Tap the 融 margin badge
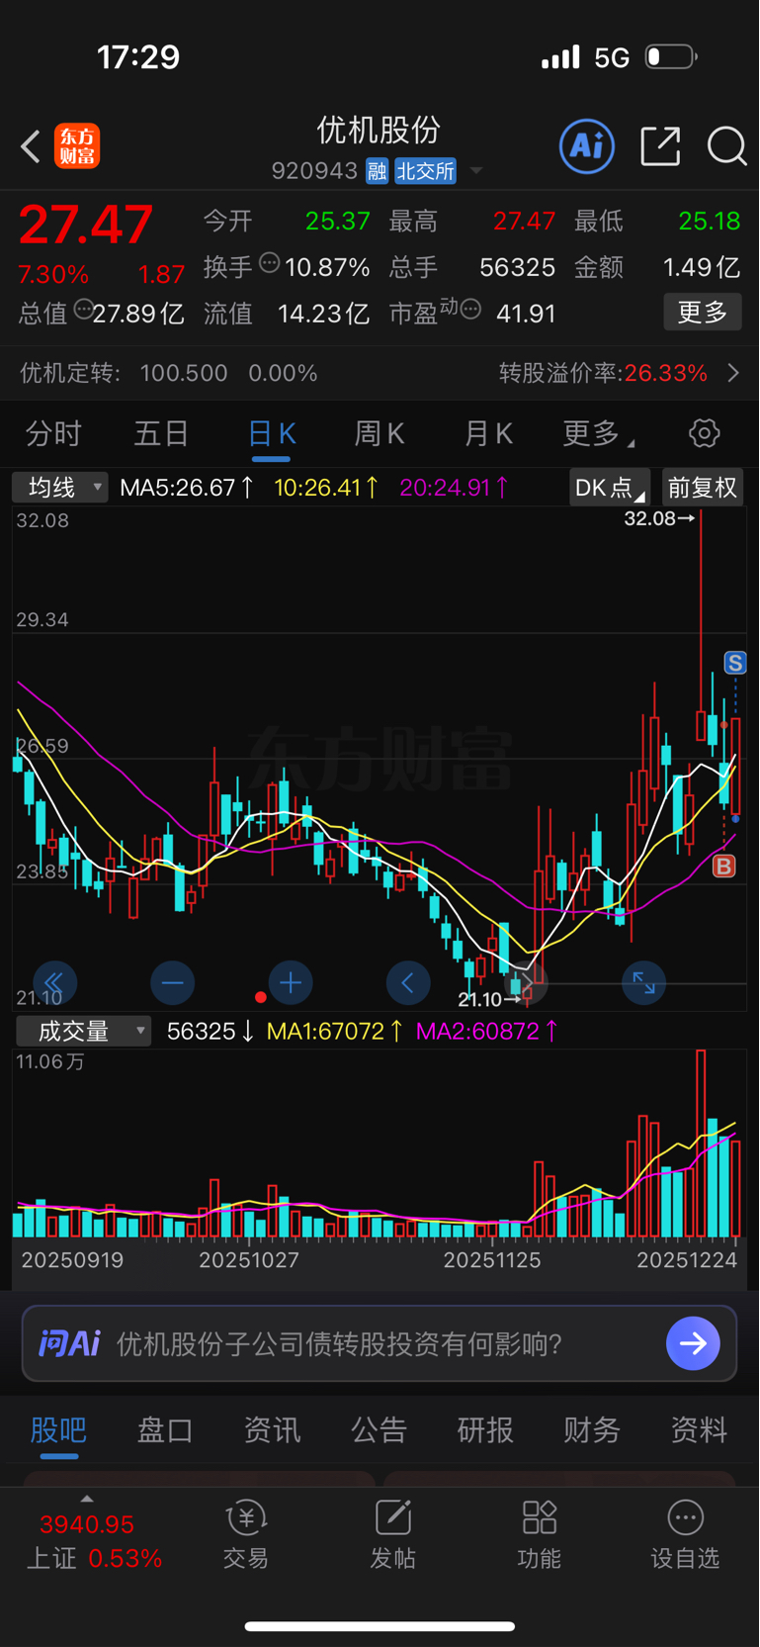 point(377,171)
